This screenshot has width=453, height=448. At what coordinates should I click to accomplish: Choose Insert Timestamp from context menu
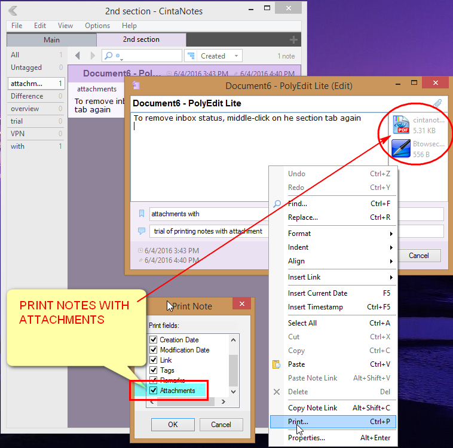333,307
